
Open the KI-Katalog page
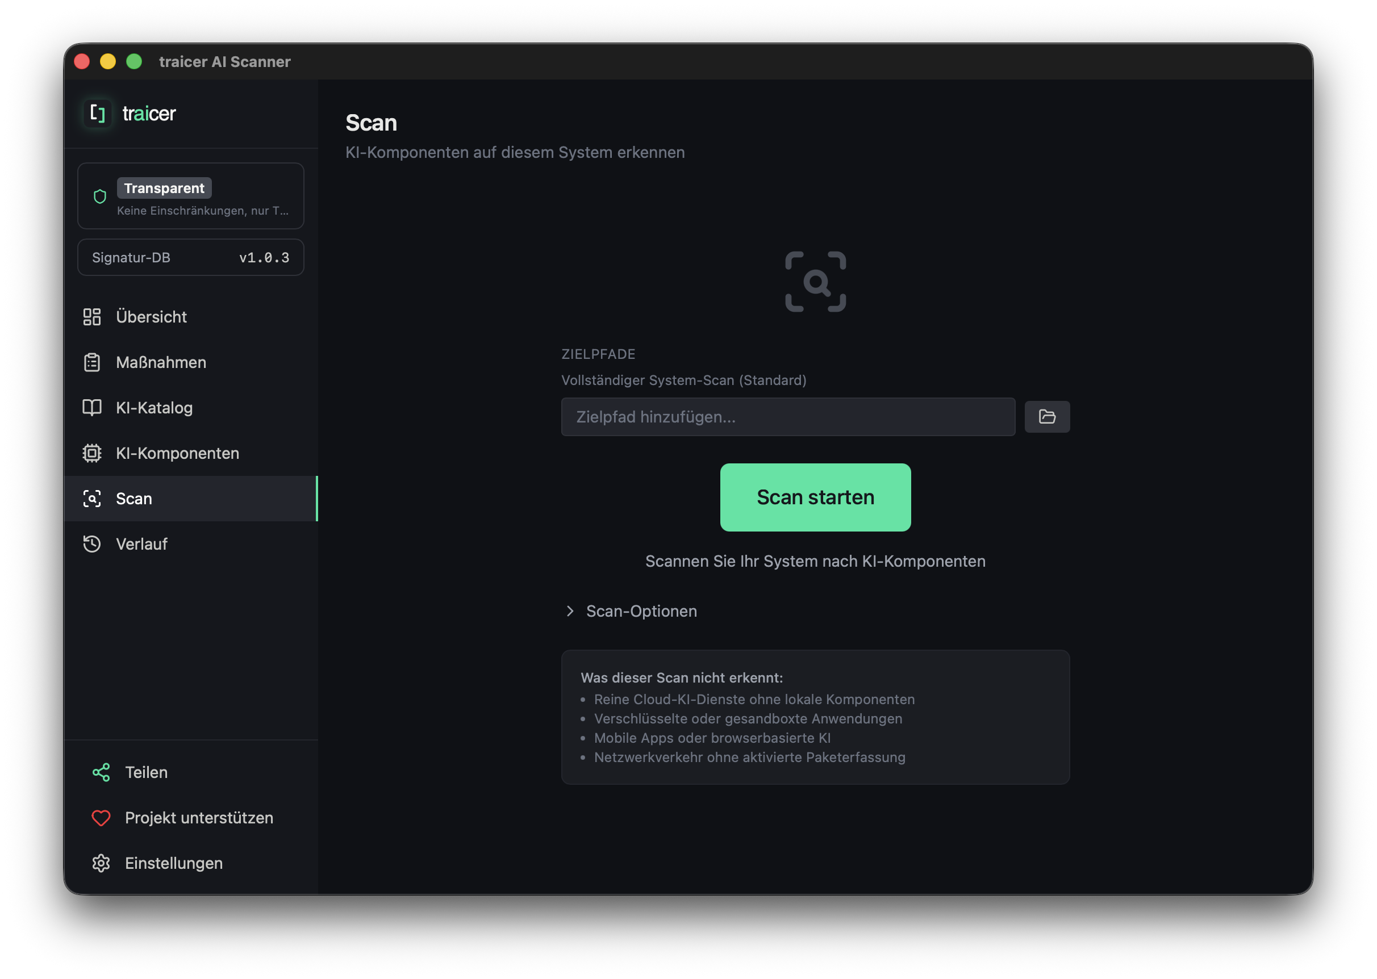click(x=191, y=408)
